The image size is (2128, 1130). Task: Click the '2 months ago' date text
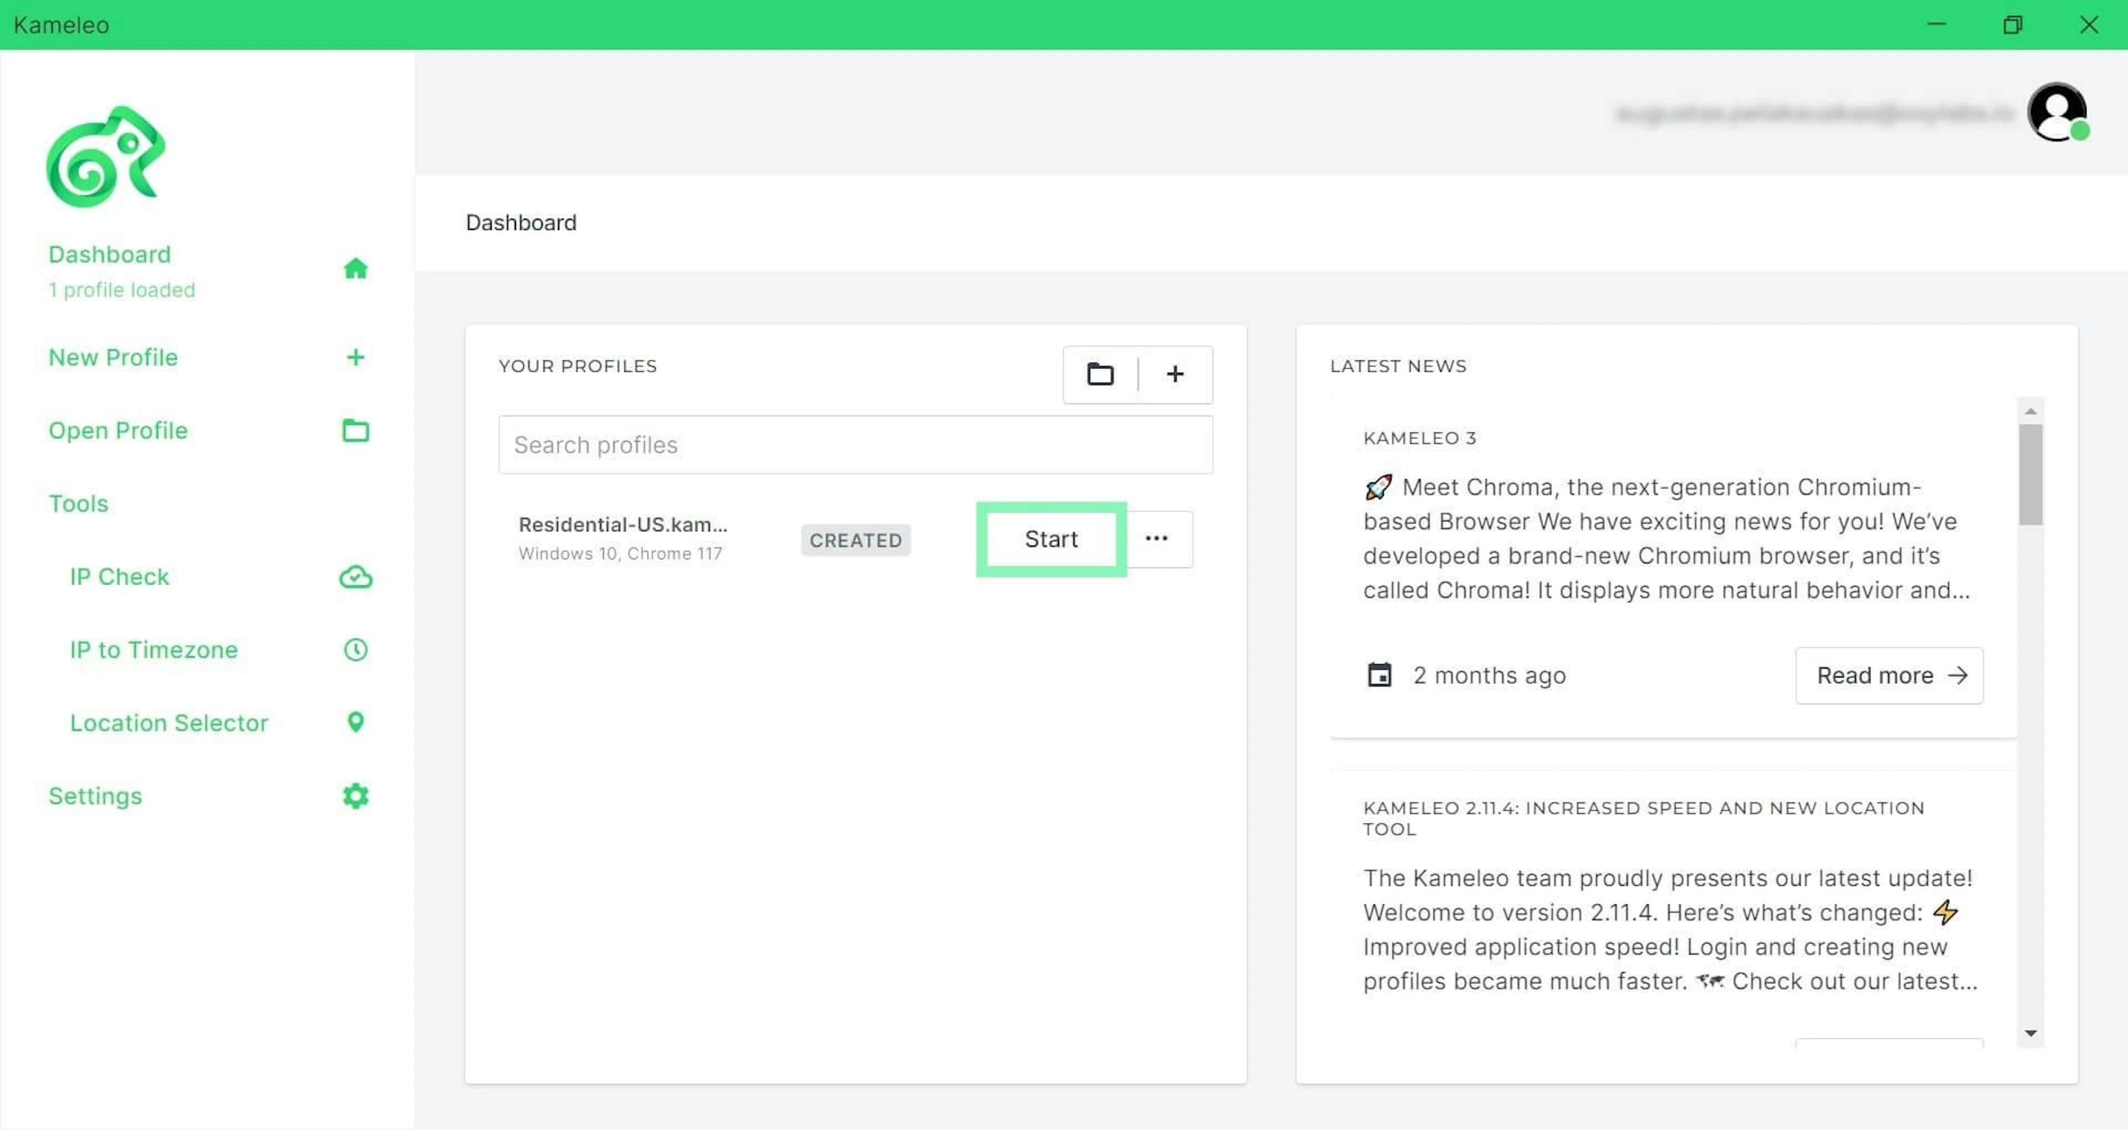coord(1488,675)
